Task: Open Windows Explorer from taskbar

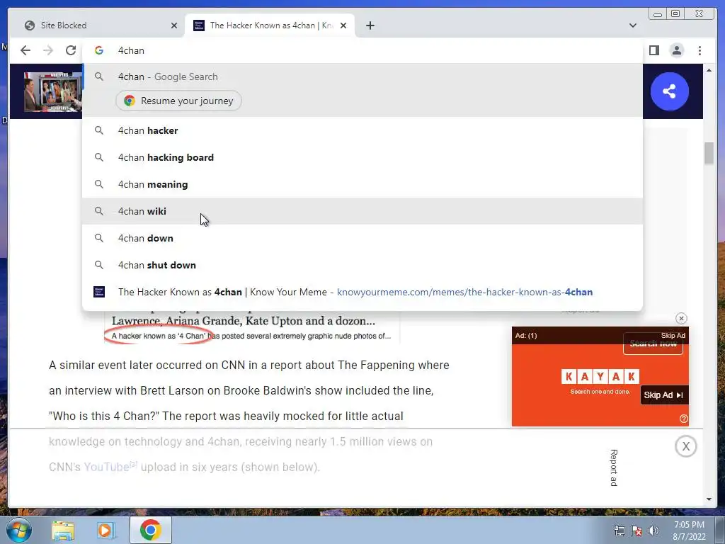Action: click(x=63, y=530)
